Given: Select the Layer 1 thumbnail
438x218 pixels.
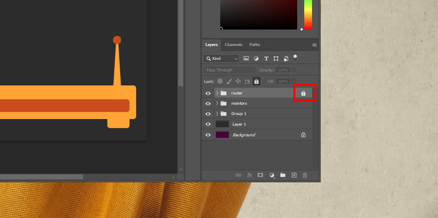Looking at the screenshot, I should [x=222, y=124].
